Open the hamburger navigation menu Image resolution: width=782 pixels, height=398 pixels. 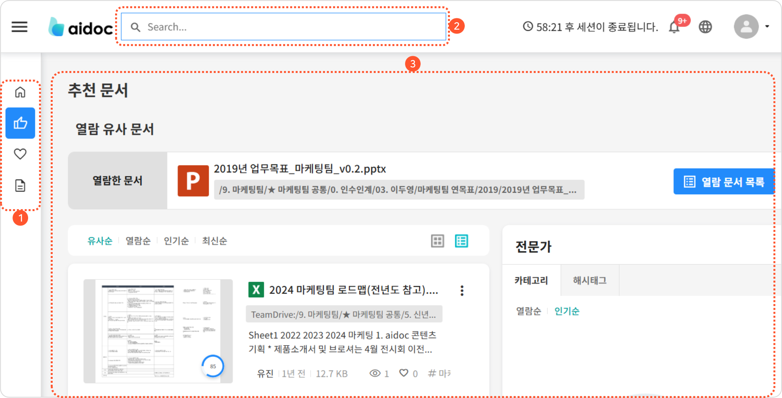pyautogui.click(x=20, y=27)
